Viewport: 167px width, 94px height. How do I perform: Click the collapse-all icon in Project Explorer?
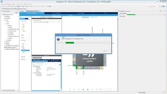pos(15,13)
